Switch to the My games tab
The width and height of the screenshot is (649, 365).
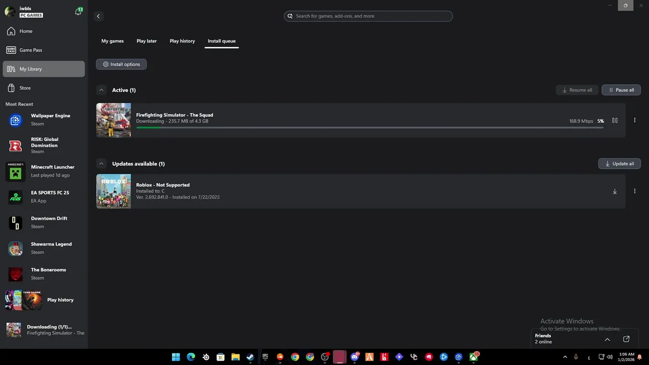[x=113, y=41]
